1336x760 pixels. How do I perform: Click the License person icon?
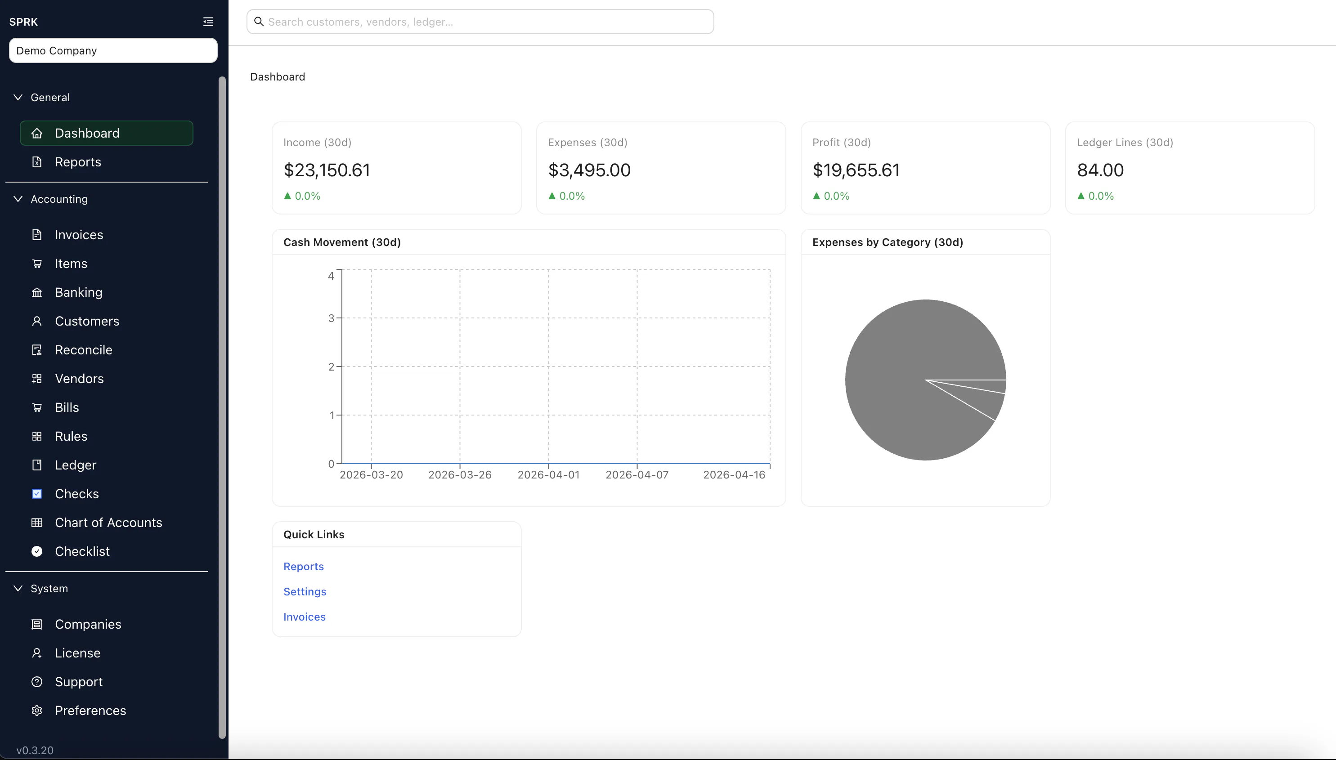pyautogui.click(x=36, y=653)
